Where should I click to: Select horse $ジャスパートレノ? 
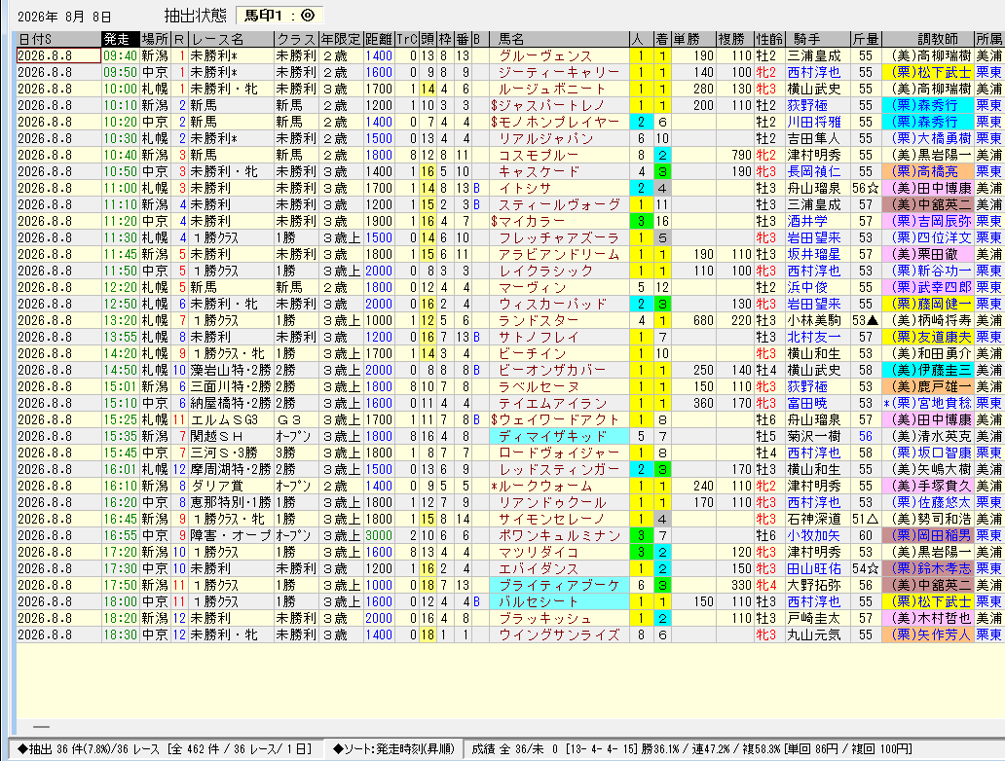click(548, 106)
